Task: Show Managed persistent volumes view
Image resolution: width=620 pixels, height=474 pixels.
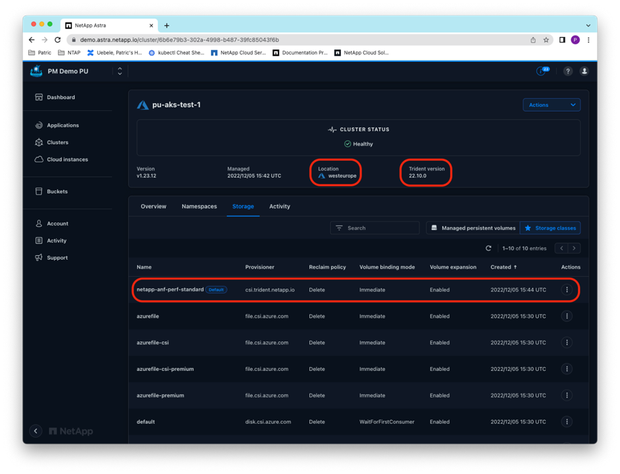Action: click(473, 228)
